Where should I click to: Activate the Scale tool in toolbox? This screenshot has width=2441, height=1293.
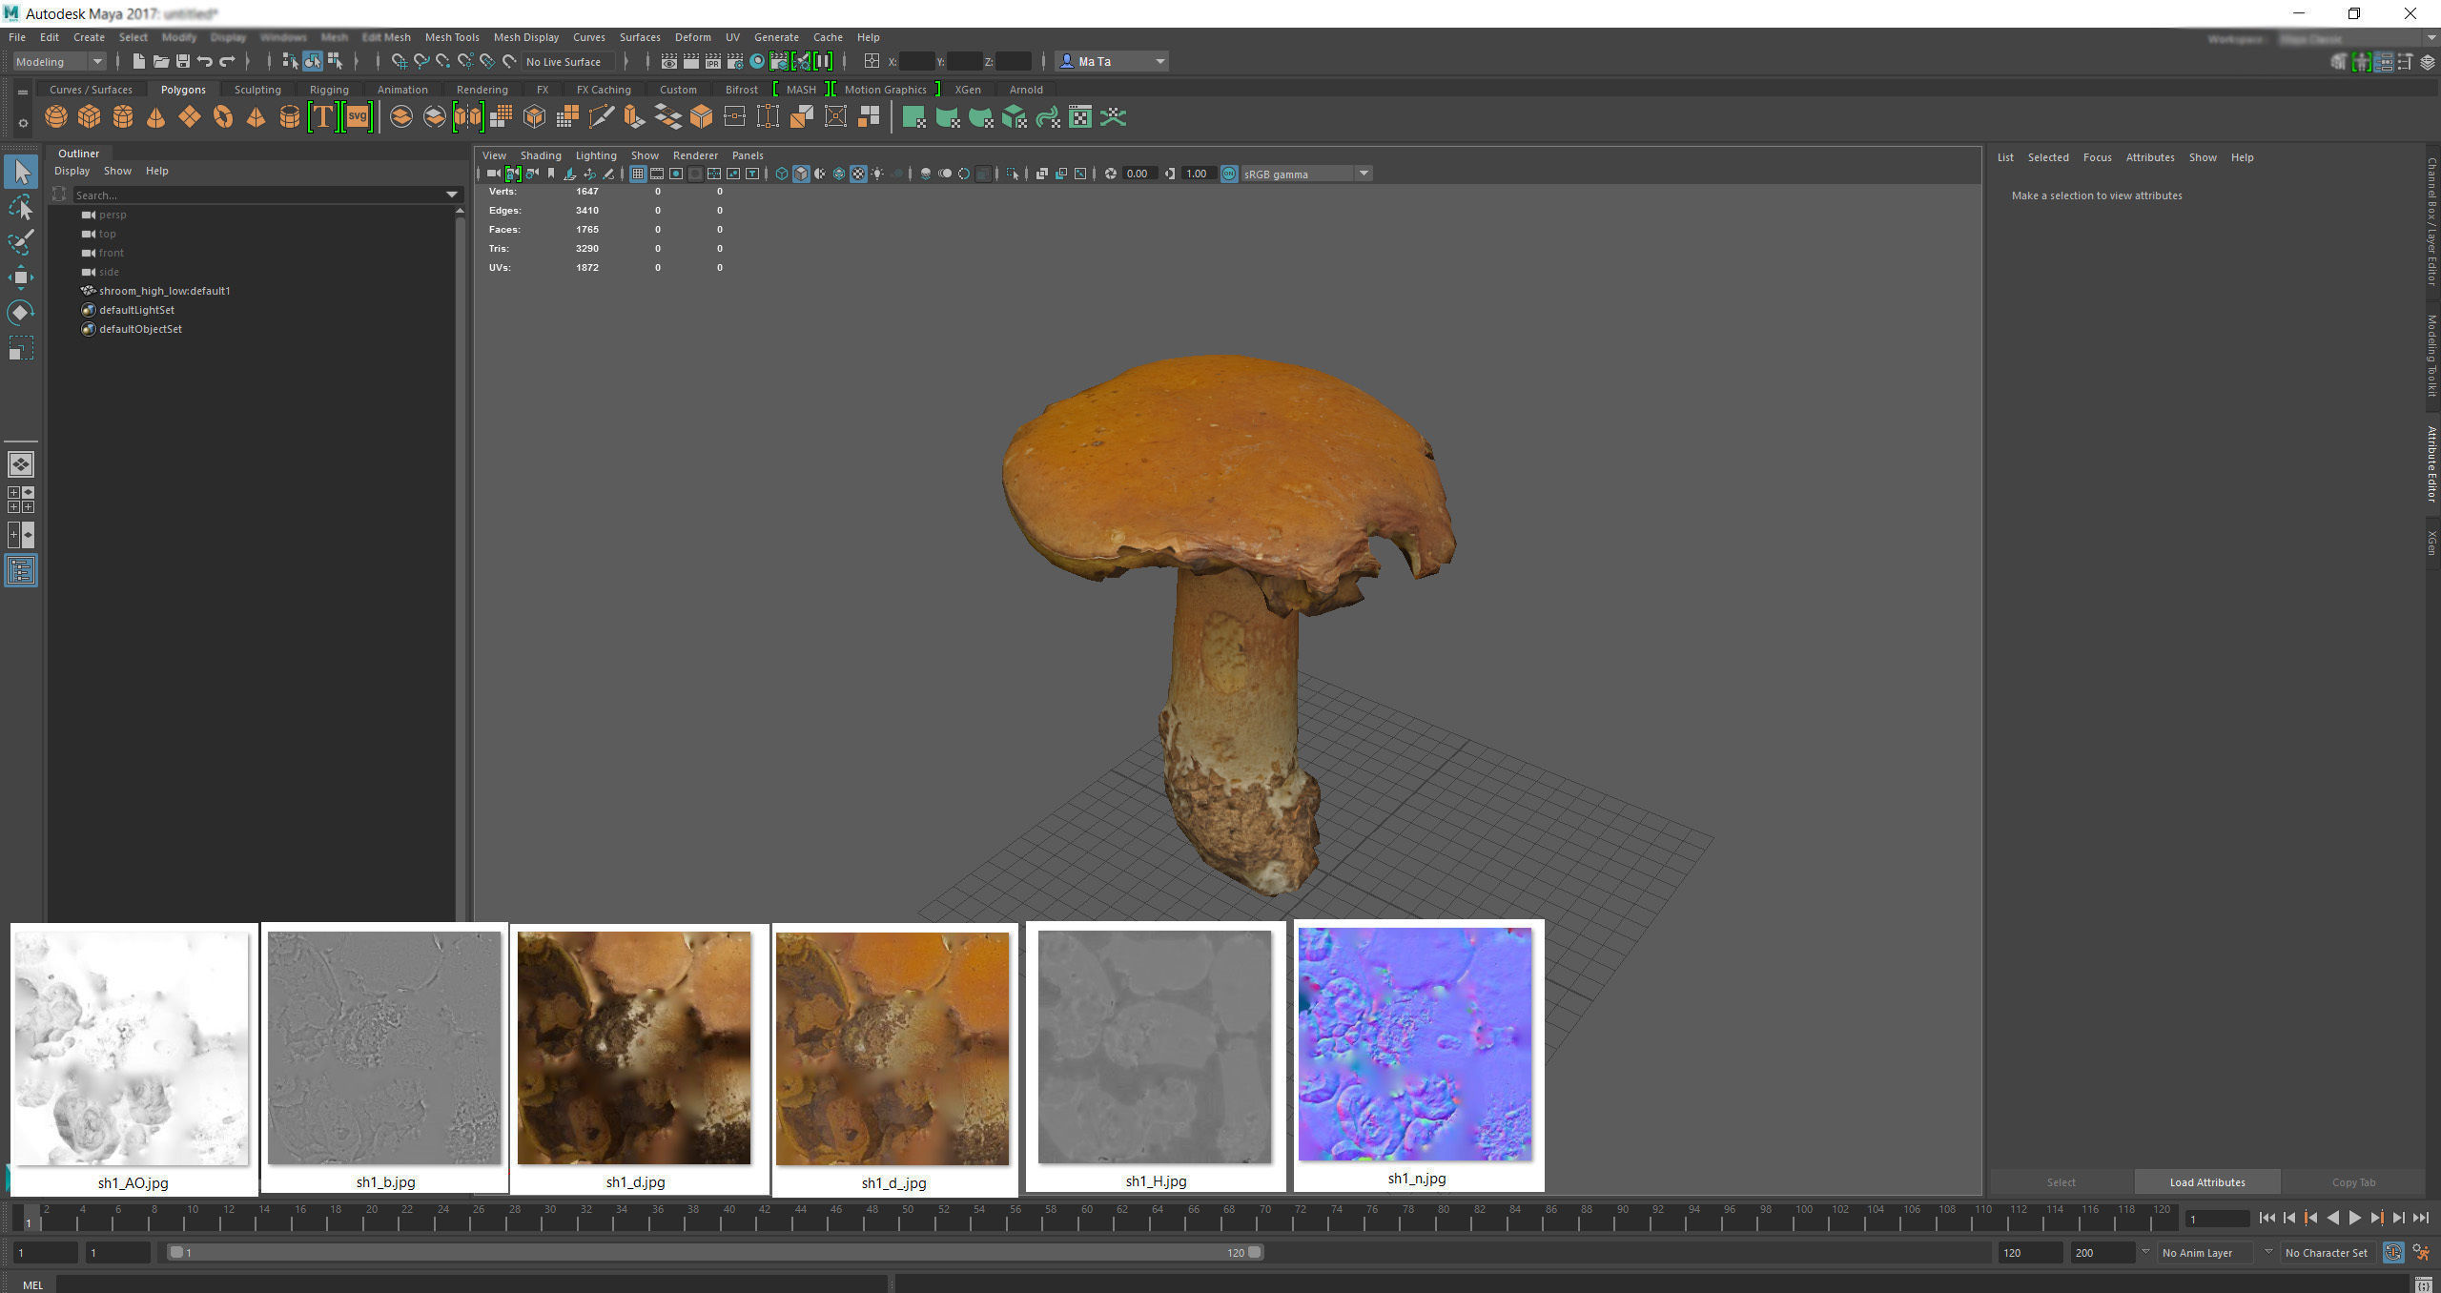[x=21, y=348]
